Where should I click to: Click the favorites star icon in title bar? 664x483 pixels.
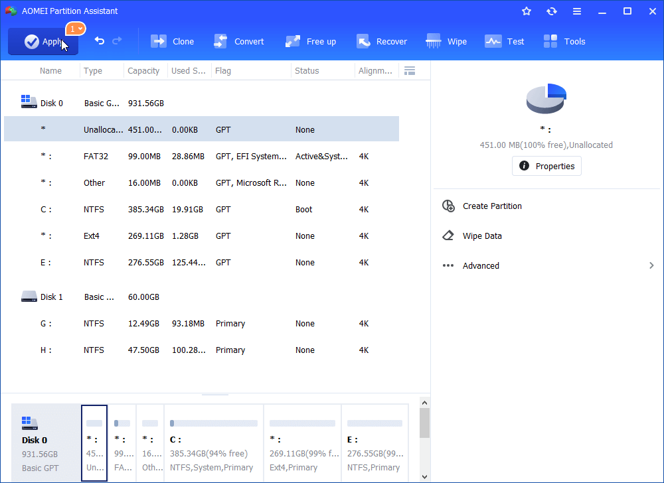pos(527,11)
